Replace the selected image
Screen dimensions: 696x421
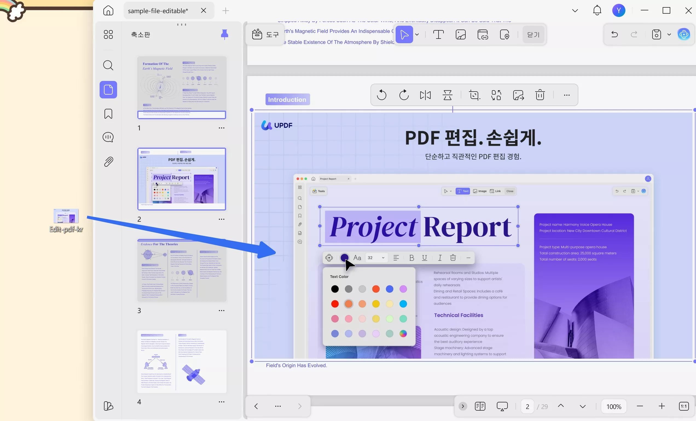click(x=496, y=95)
